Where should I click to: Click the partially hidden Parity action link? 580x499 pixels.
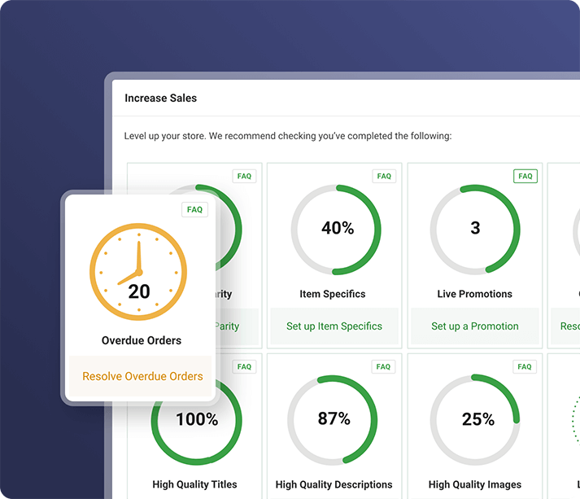pyautogui.click(x=227, y=326)
